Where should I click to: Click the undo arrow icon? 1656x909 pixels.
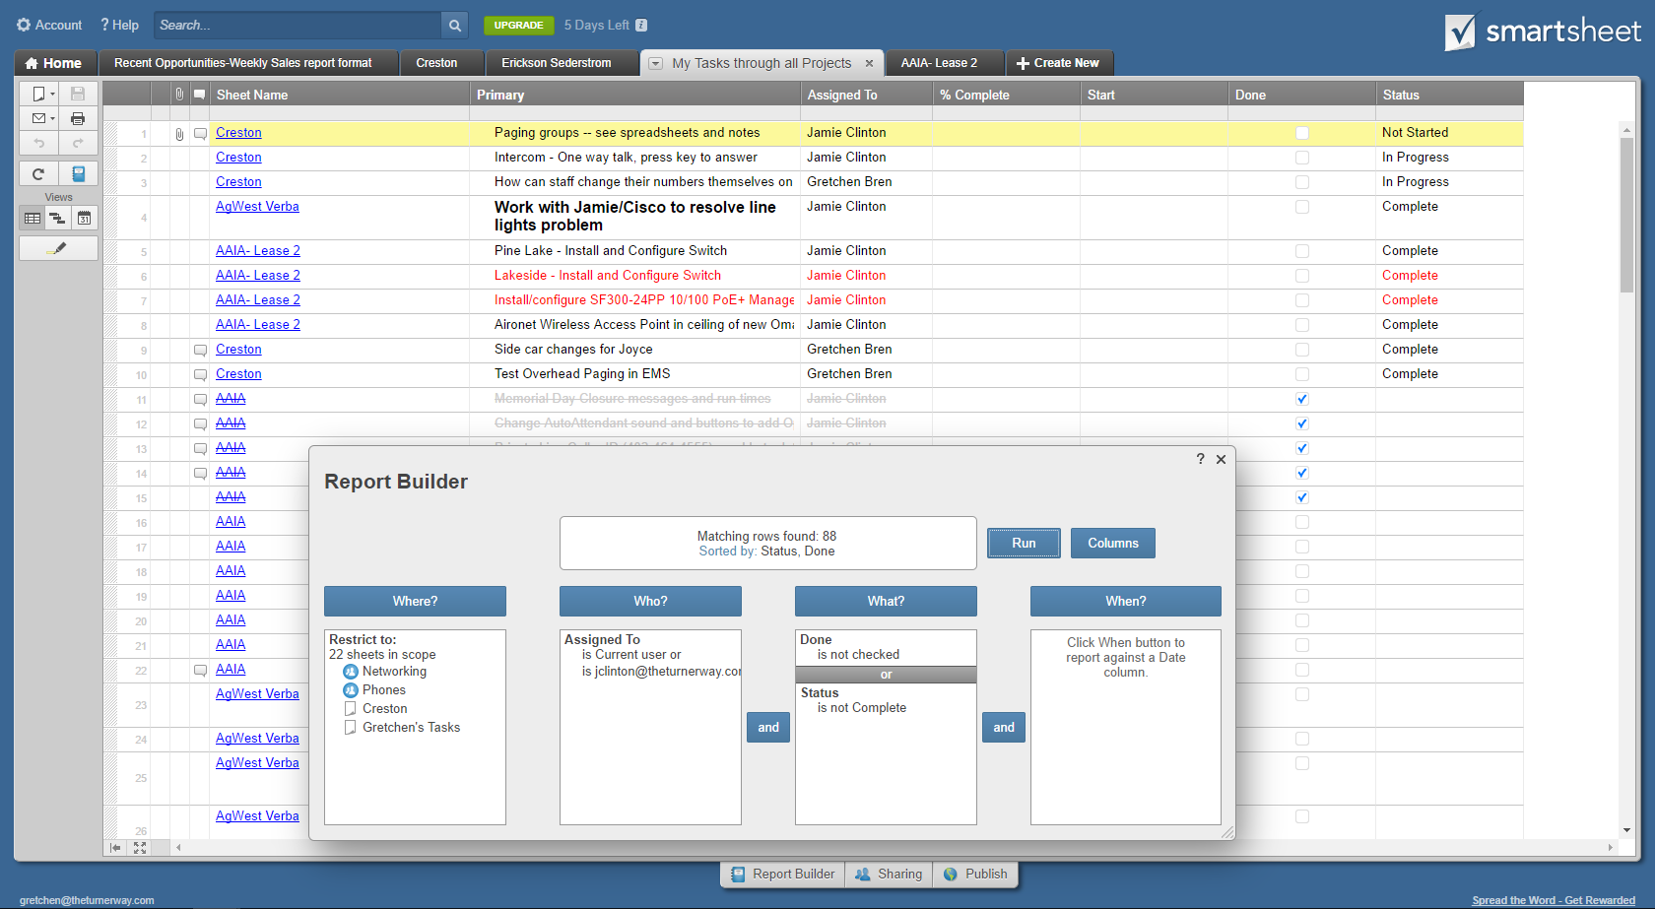tap(39, 143)
